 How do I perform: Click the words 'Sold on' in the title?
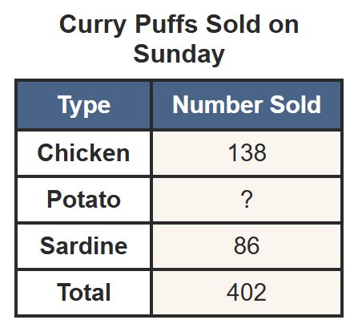[x=252, y=24]
